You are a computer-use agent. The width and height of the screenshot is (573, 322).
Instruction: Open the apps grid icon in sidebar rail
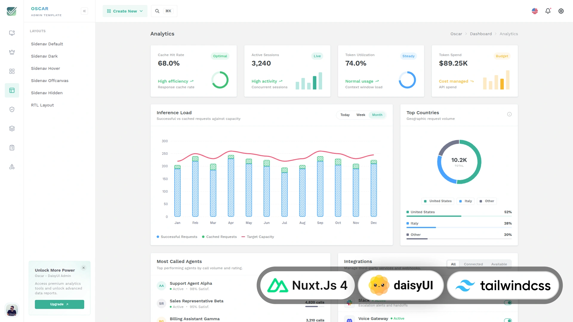tap(12, 71)
